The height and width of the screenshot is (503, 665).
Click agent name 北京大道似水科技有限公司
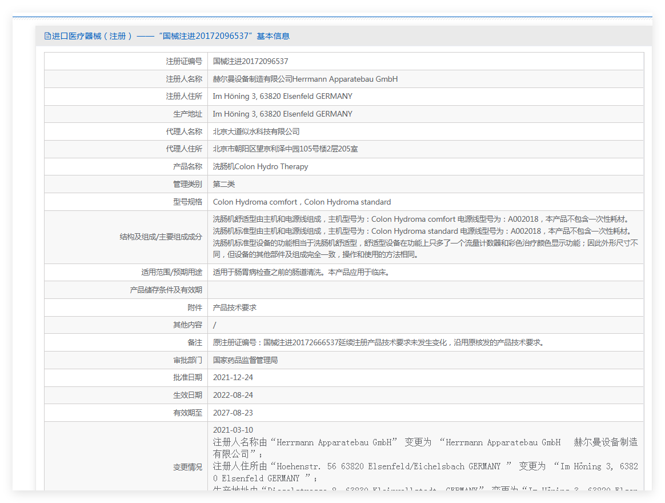[x=256, y=131]
